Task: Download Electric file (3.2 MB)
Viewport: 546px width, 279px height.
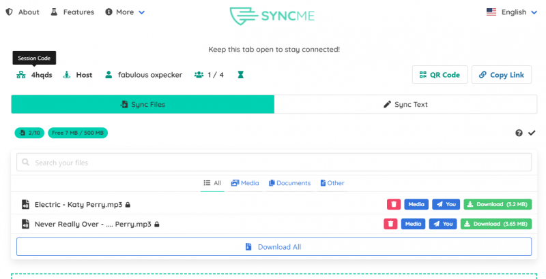Action: (498, 204)
